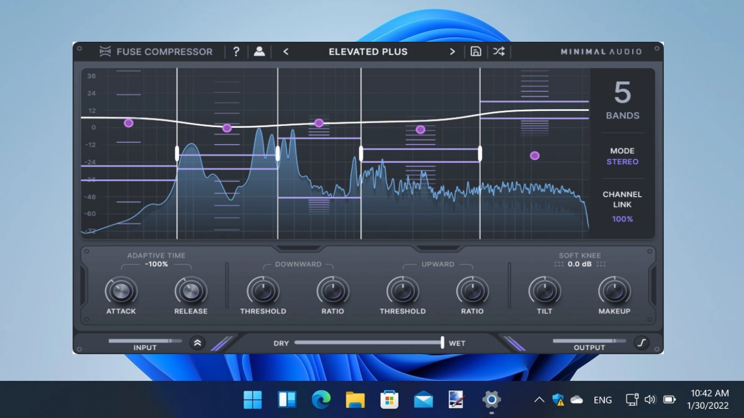
Task: Open the Settings gear in the taskbar
Action: coord(492,399)
